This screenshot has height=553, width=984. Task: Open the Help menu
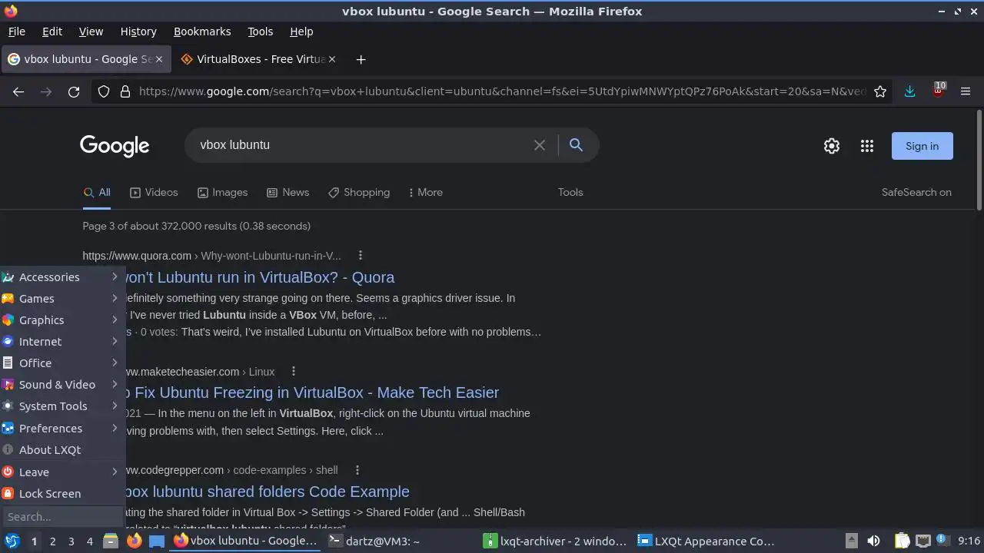[301, 31]
